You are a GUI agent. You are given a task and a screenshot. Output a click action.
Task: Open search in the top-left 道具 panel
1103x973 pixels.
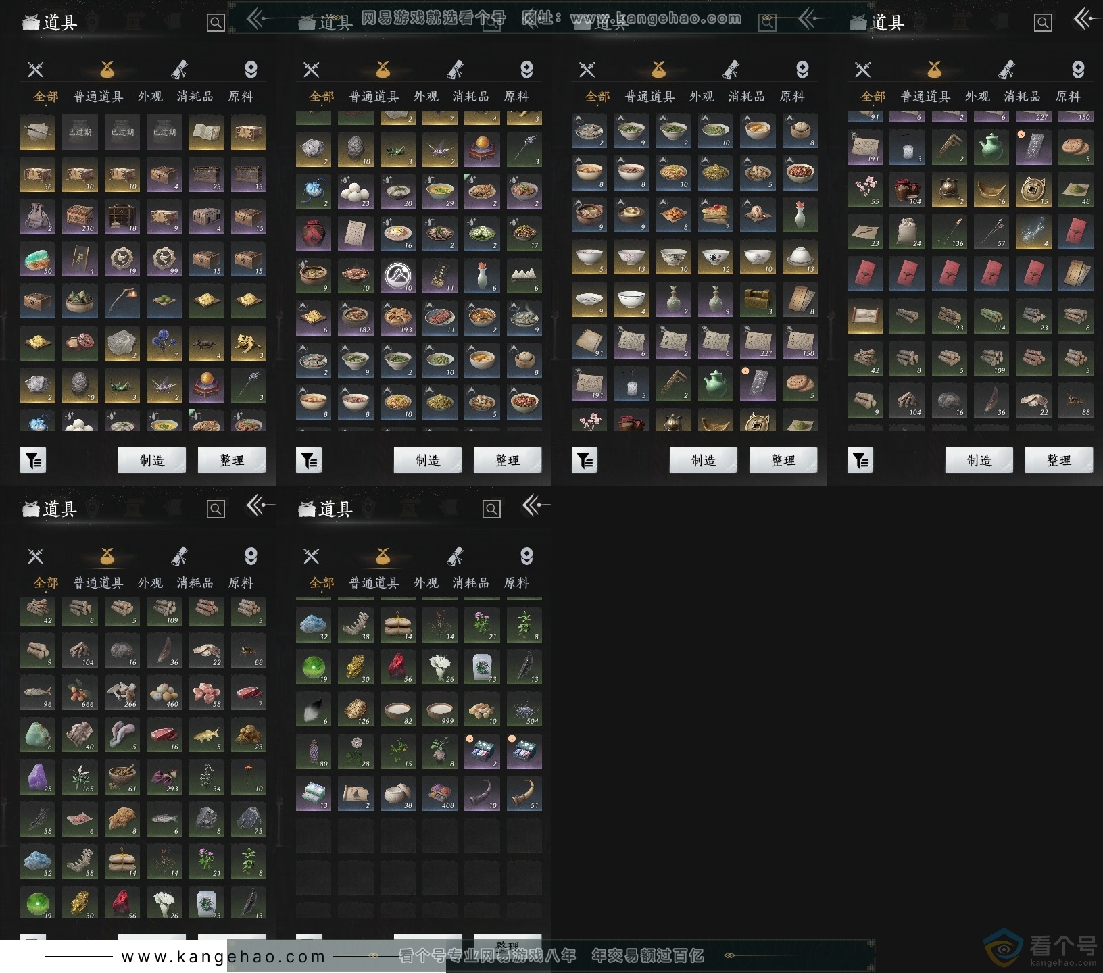click(x=216, y=23)
